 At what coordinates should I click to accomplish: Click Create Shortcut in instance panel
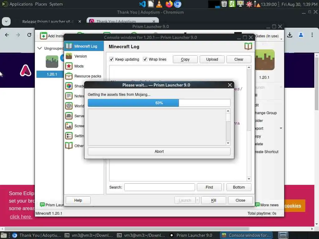coord(267,152)
